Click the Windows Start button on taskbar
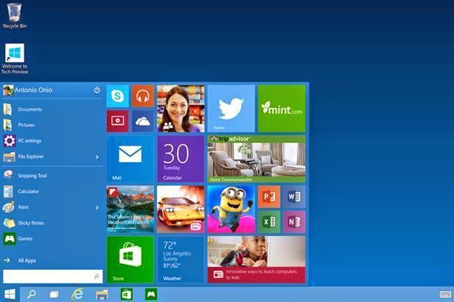454x302 pixels. point(10,295)
